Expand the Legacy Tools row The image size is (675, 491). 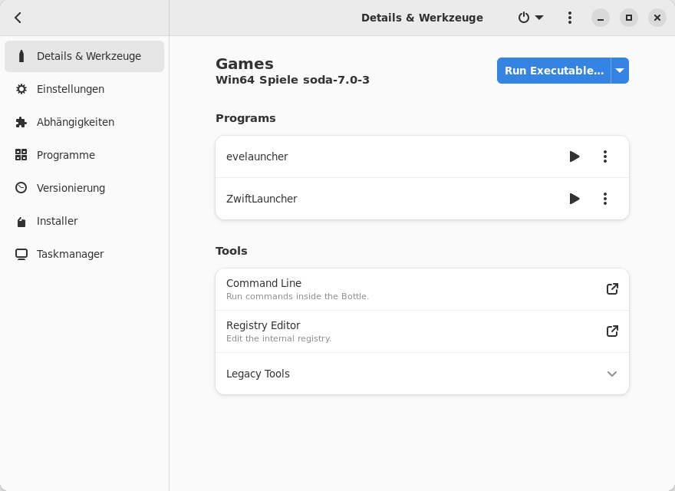422,374
